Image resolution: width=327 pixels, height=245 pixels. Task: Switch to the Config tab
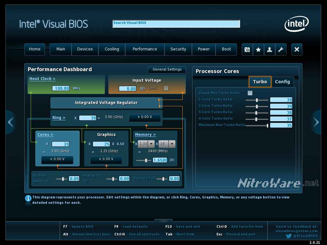[282, 82]
